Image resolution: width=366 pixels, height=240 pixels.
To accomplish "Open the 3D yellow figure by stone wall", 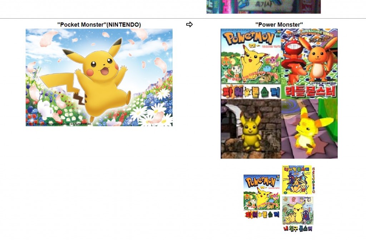I will click(251, 129).
